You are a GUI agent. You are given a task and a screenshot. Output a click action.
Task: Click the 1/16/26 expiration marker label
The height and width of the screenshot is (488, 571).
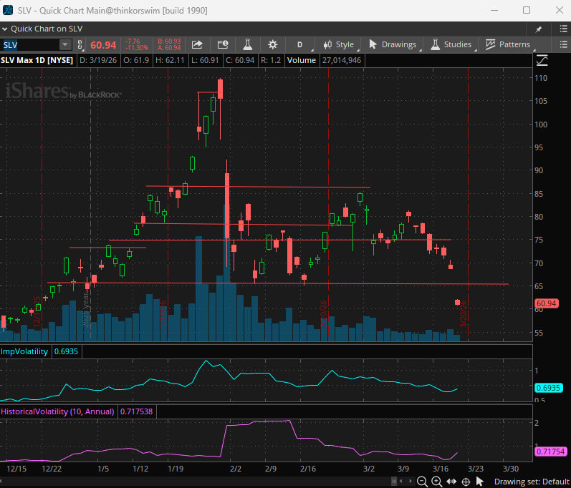(163, 314)
